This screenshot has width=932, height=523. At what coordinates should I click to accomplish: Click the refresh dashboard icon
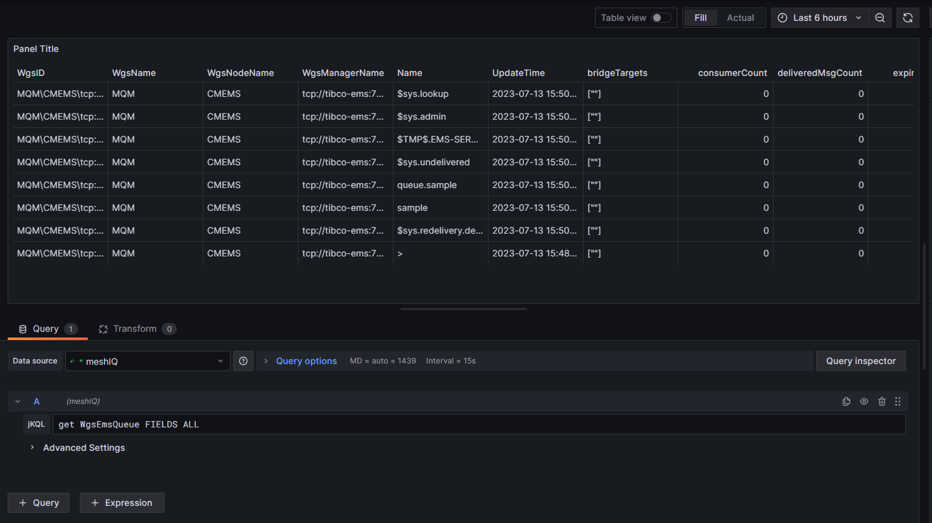pyautogui.click(x=908, y=18)
